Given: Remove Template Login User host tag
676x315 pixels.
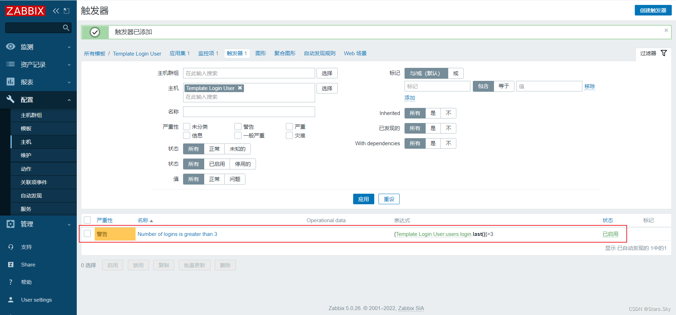Looking at the screenshot, I should pos(240,88).
